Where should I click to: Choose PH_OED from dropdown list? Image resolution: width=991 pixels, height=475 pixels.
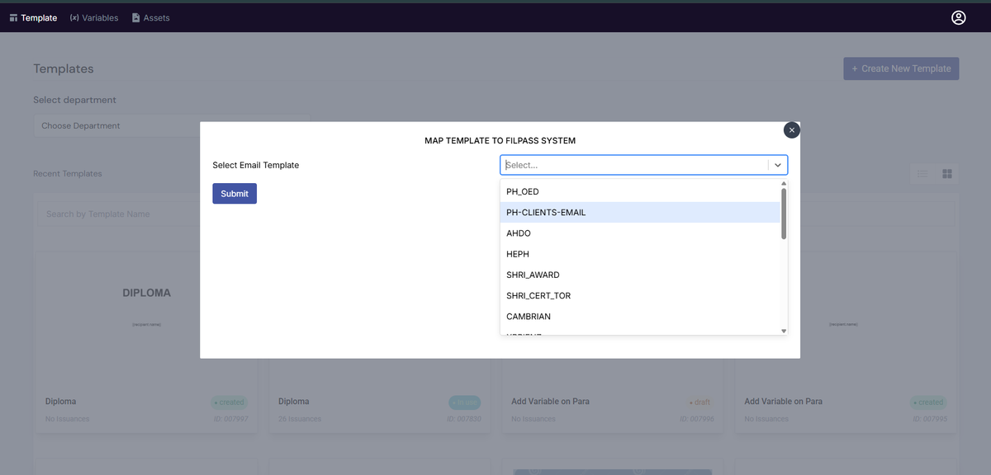[x=640, y=191]
